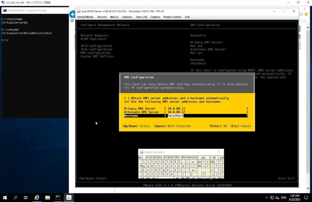Image resolution: width=312 pixels, height=202 pixels.
Task: Click the Hostname field showing localhost
Action: coord(206,116)
